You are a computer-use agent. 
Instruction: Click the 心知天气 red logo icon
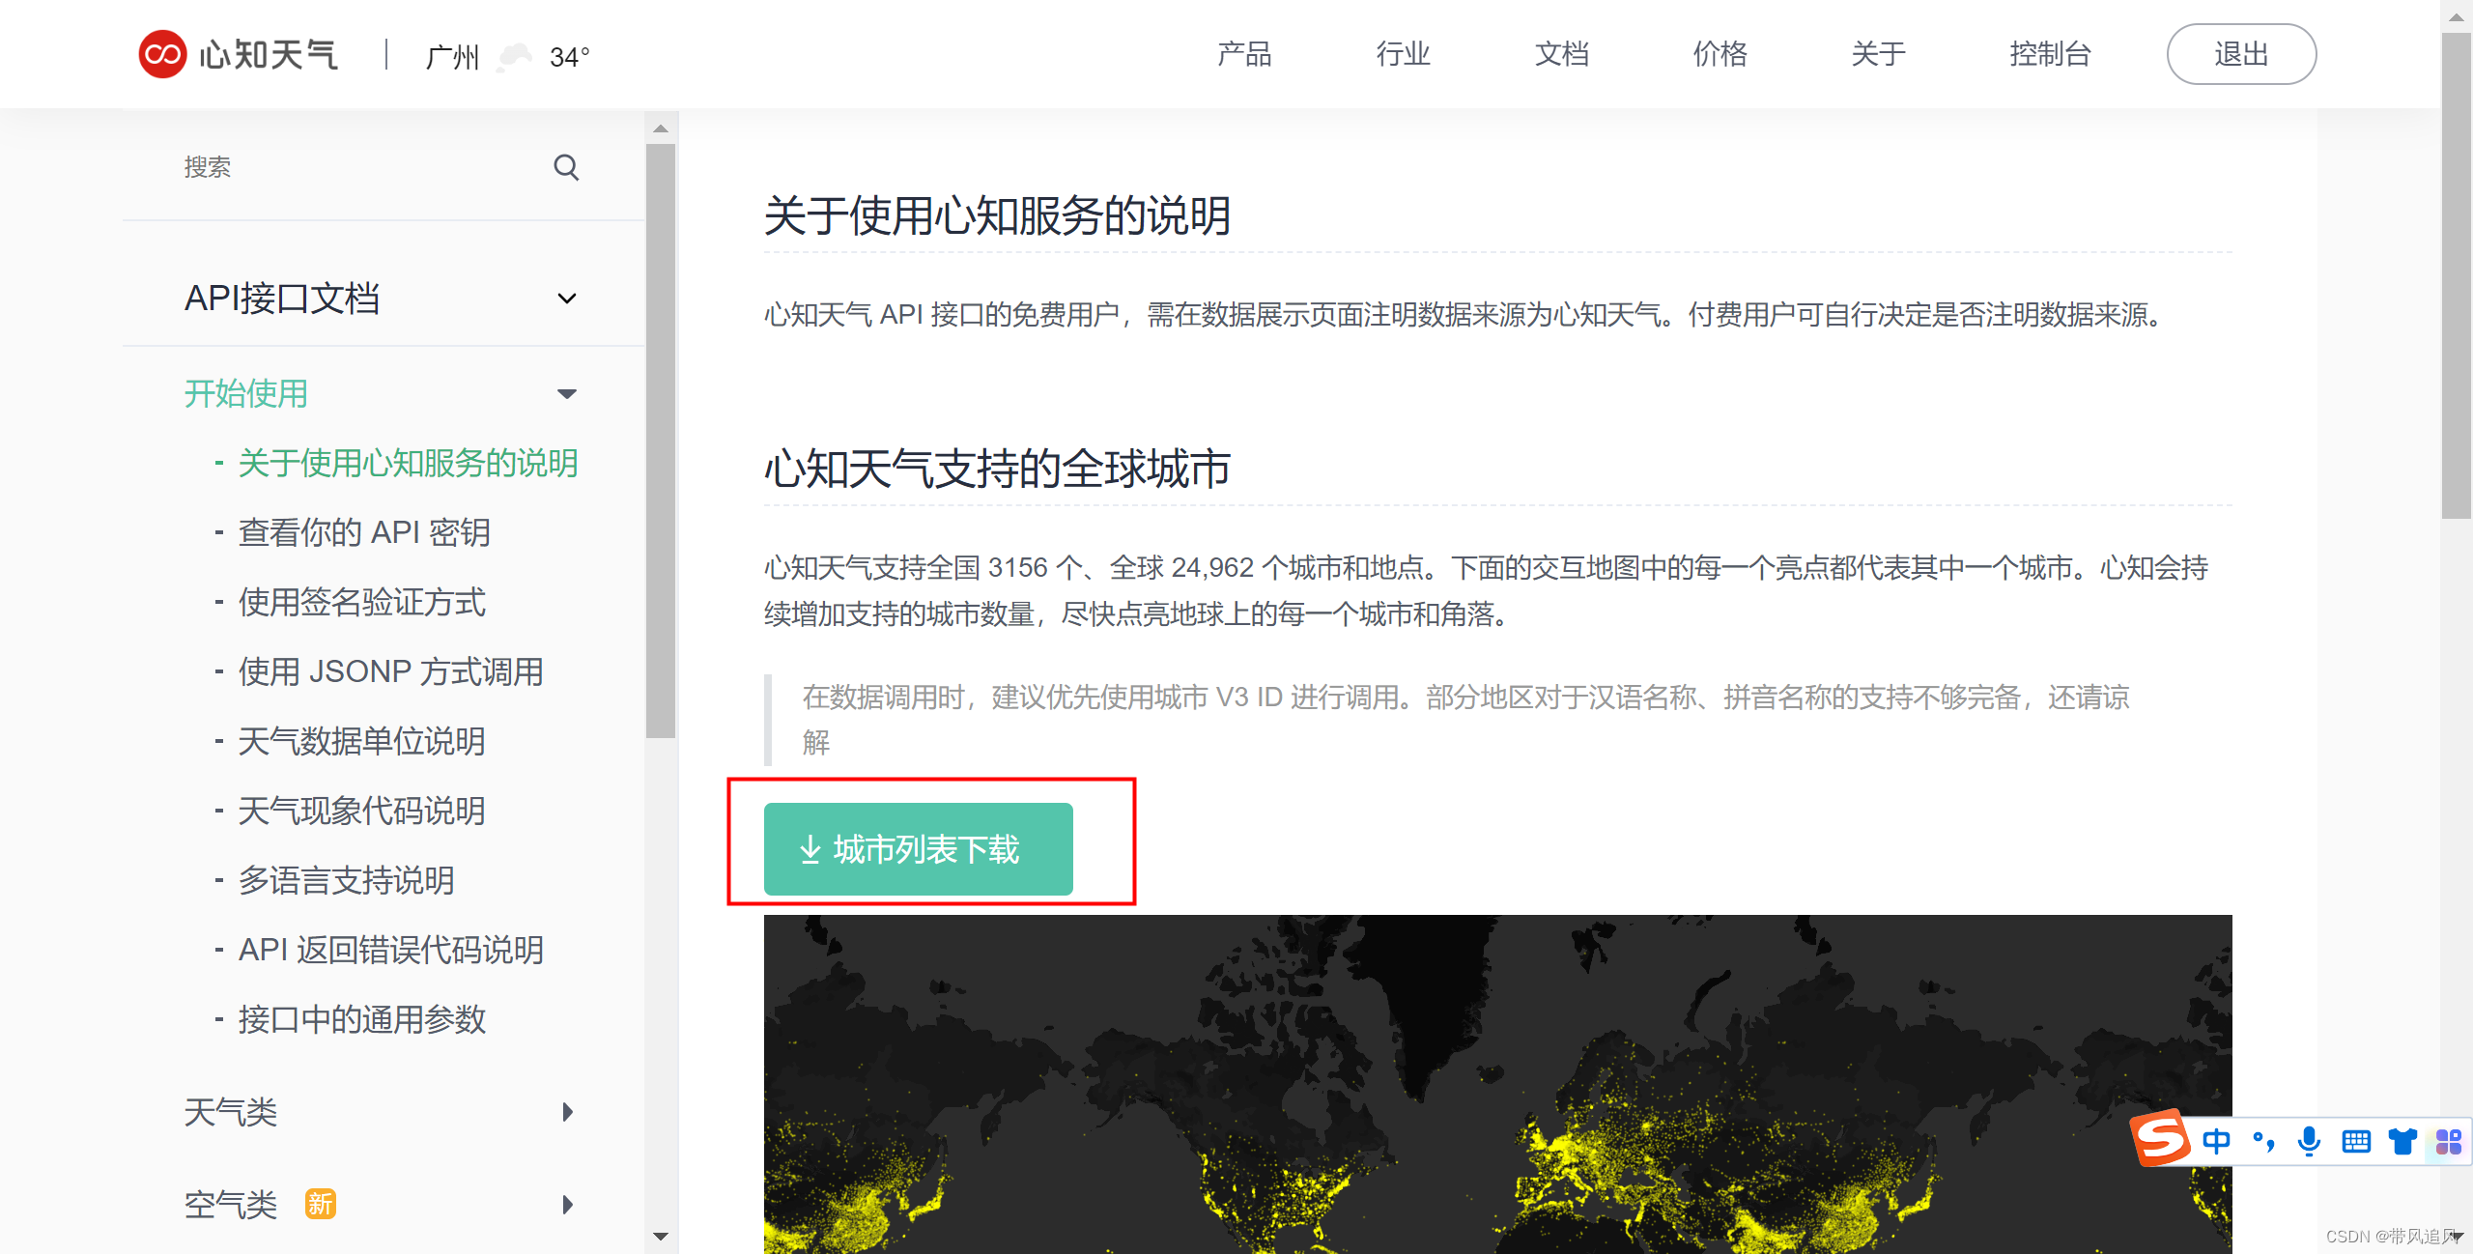[x=162, y=54]
